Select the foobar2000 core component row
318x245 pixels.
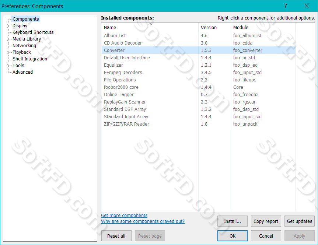point(198,87)
